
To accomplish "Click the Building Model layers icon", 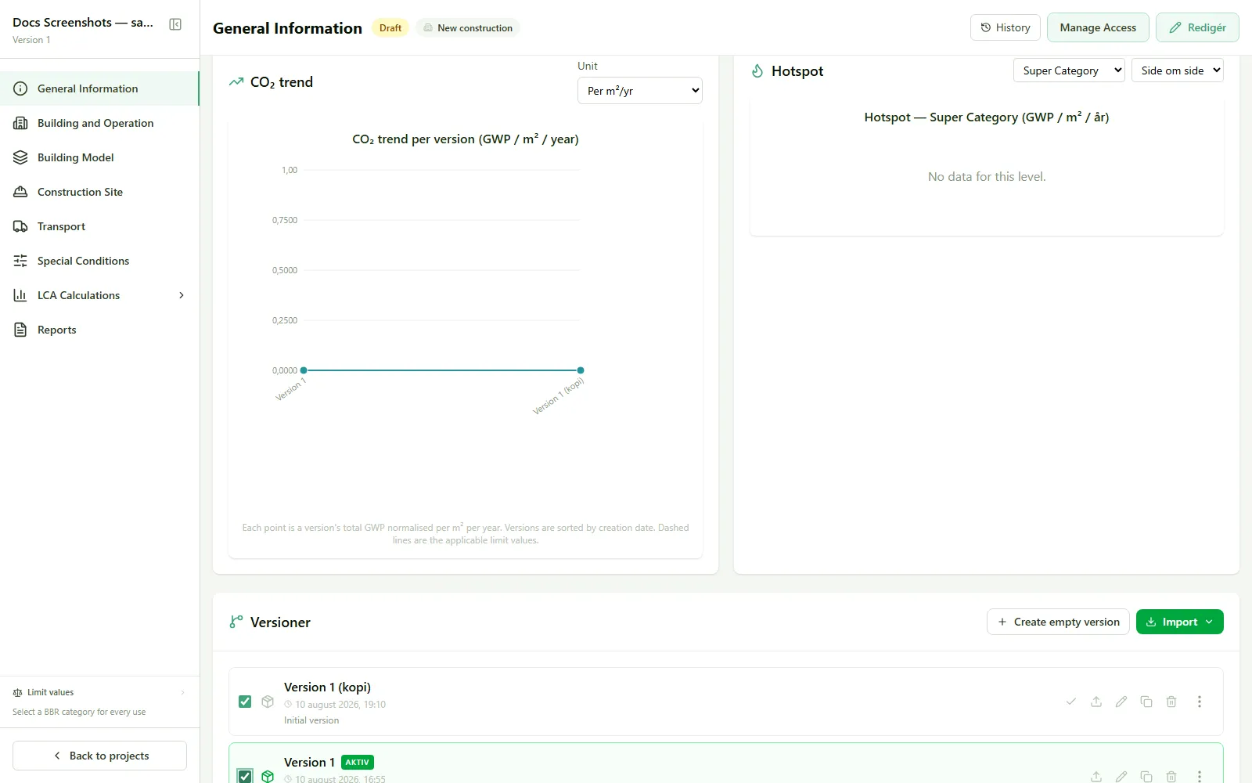I will tap(20, 157).
